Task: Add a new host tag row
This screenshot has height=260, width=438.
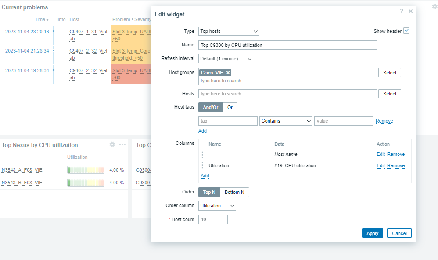Action: 202,131
